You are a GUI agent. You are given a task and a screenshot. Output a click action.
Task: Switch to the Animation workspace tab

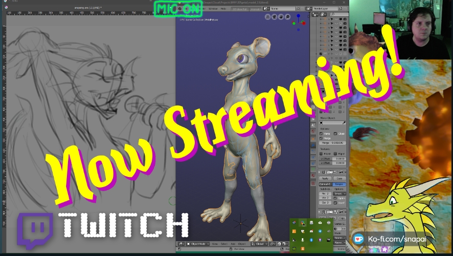point(256,9)
